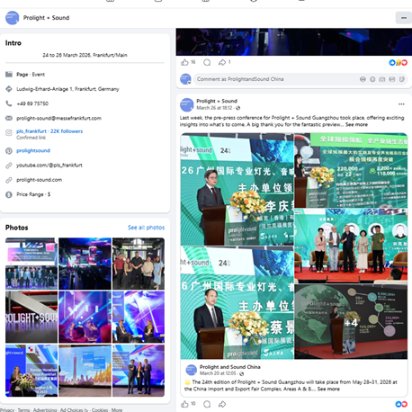Image resolution: width=412 pixels, height=412 pixels.
Task: Open the emoji picker in the comment box
Action: click(372, 79)
